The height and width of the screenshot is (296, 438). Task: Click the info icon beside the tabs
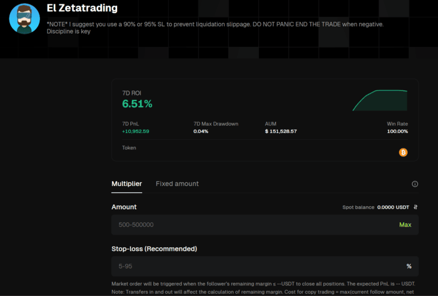point(414,184)
